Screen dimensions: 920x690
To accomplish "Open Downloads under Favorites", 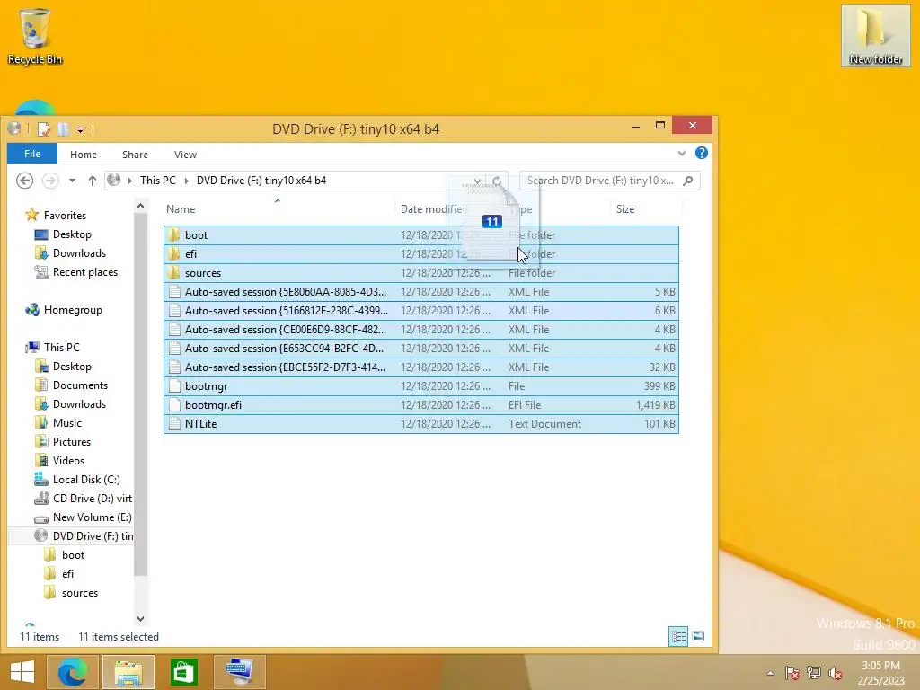I will tap(79, 252).
